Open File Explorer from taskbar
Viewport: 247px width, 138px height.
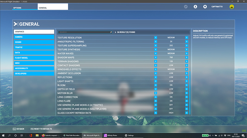pyautogui.click(x=37, y=136)
